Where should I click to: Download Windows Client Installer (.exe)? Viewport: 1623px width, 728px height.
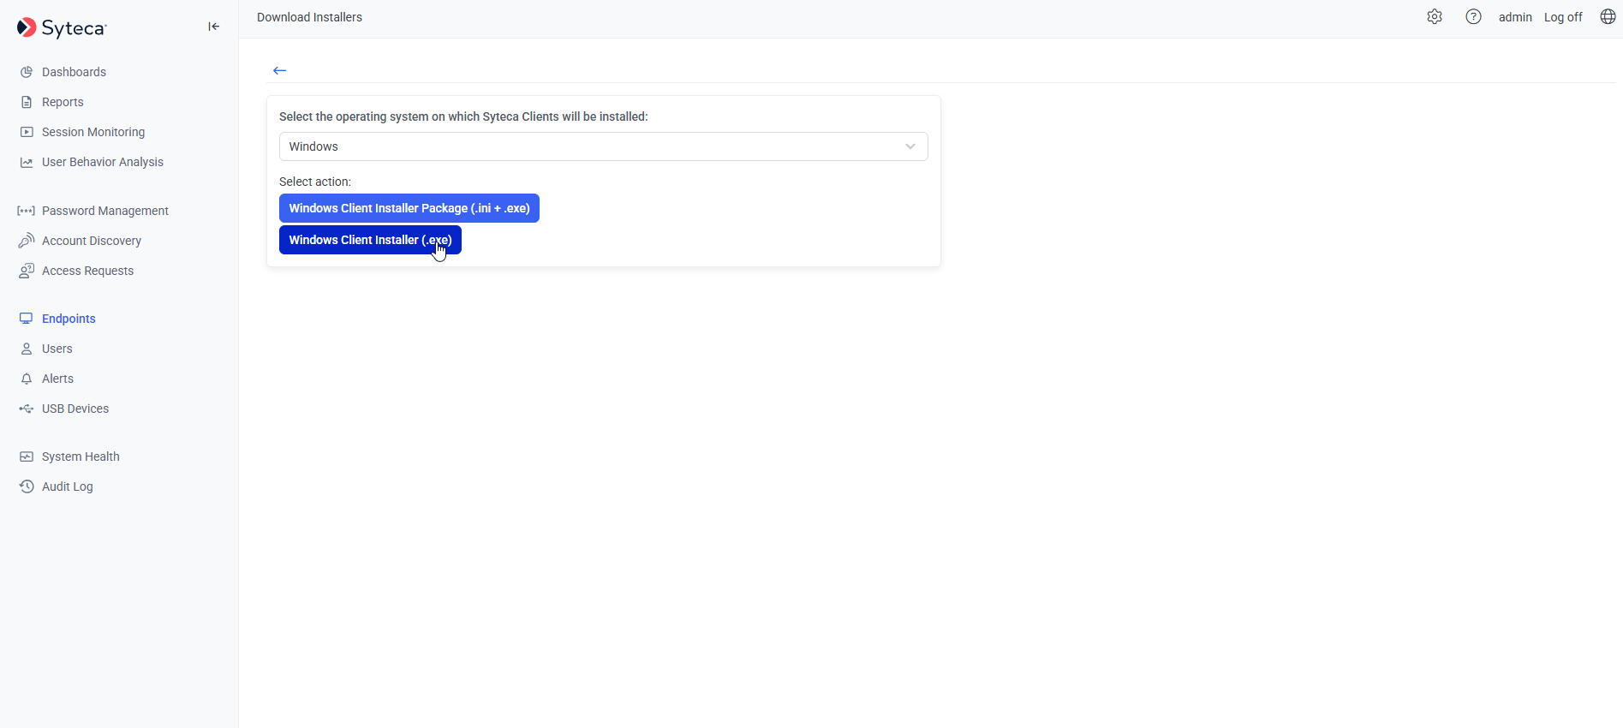[370, 240]
